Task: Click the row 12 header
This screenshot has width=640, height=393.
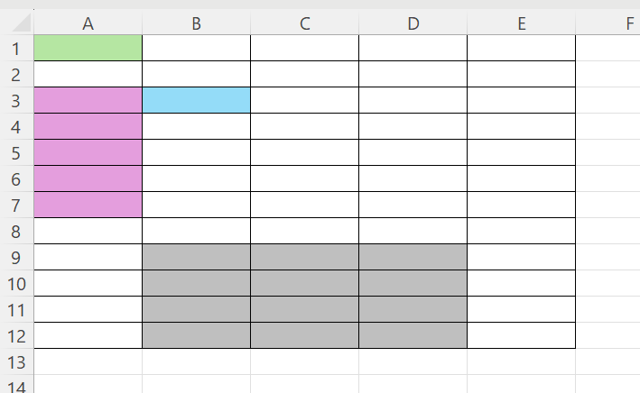Action: 16,335
